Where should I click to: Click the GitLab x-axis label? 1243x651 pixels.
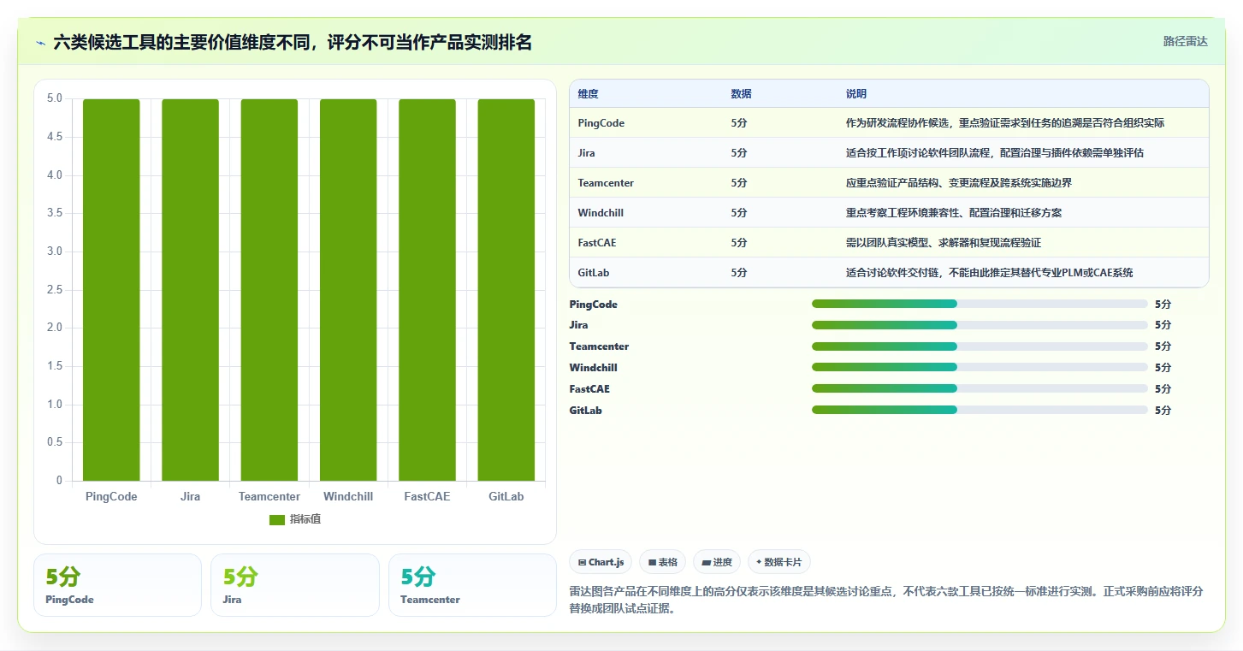(x=506, y=496)
